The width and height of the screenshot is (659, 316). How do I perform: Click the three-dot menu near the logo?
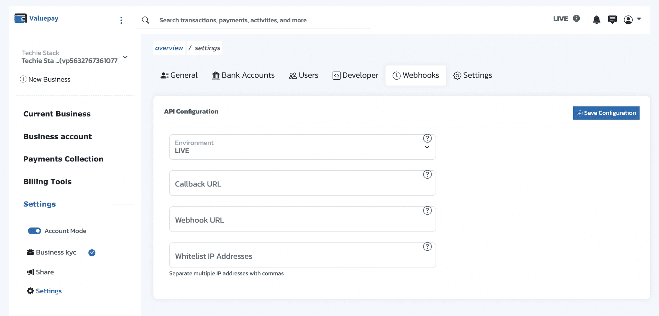point(121,20)
